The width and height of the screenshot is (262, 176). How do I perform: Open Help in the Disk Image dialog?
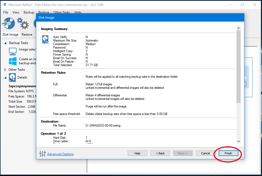(137, 153)
